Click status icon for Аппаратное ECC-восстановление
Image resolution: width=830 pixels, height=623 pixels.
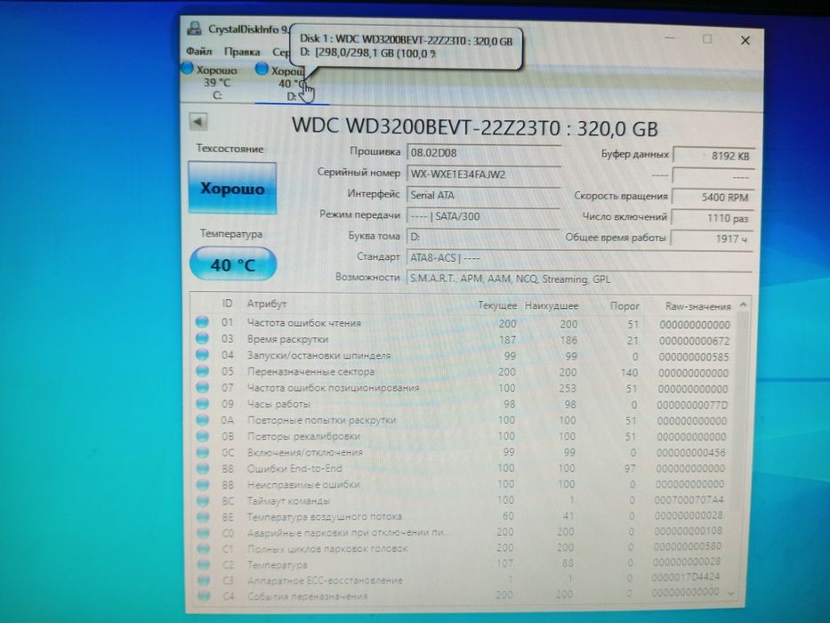[x=204, y=580]
